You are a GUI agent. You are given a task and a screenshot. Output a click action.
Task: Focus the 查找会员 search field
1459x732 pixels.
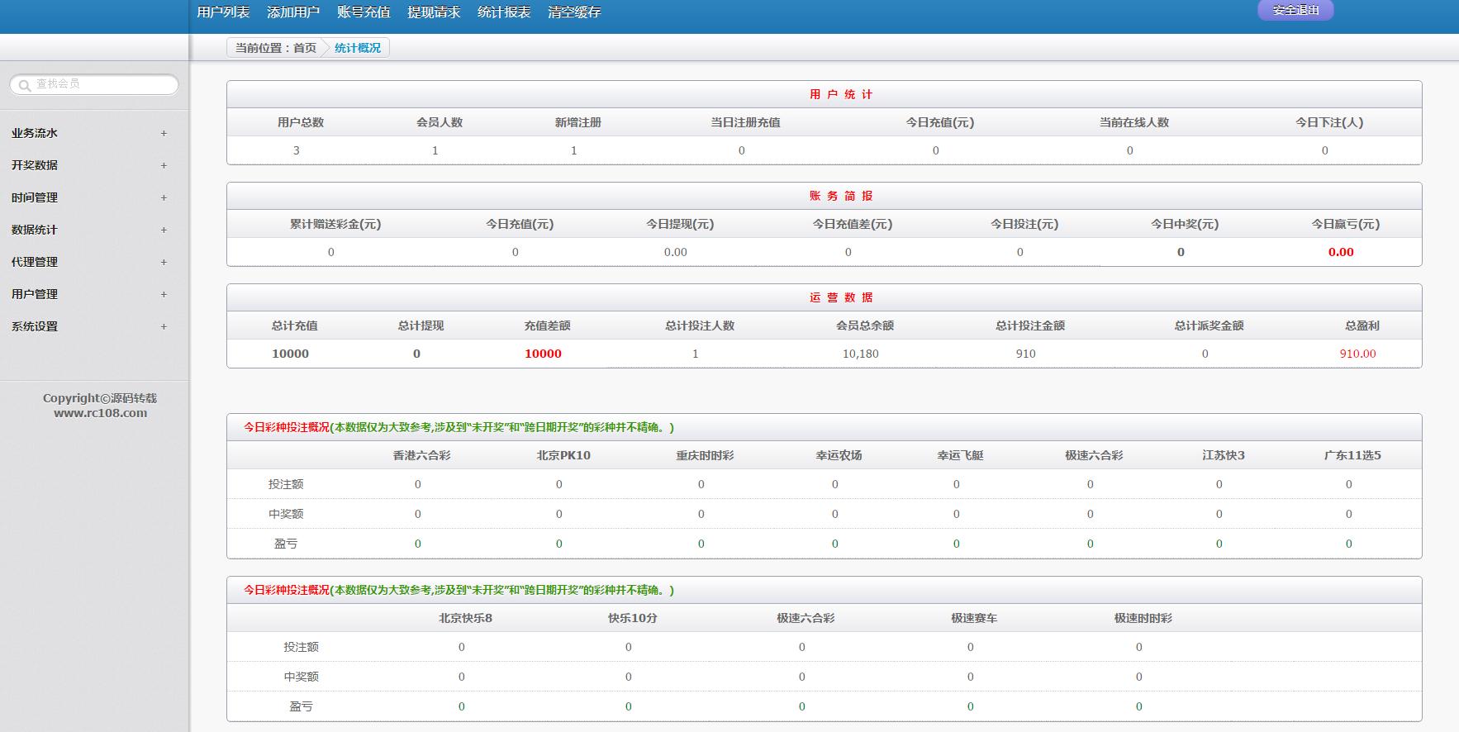94,84
